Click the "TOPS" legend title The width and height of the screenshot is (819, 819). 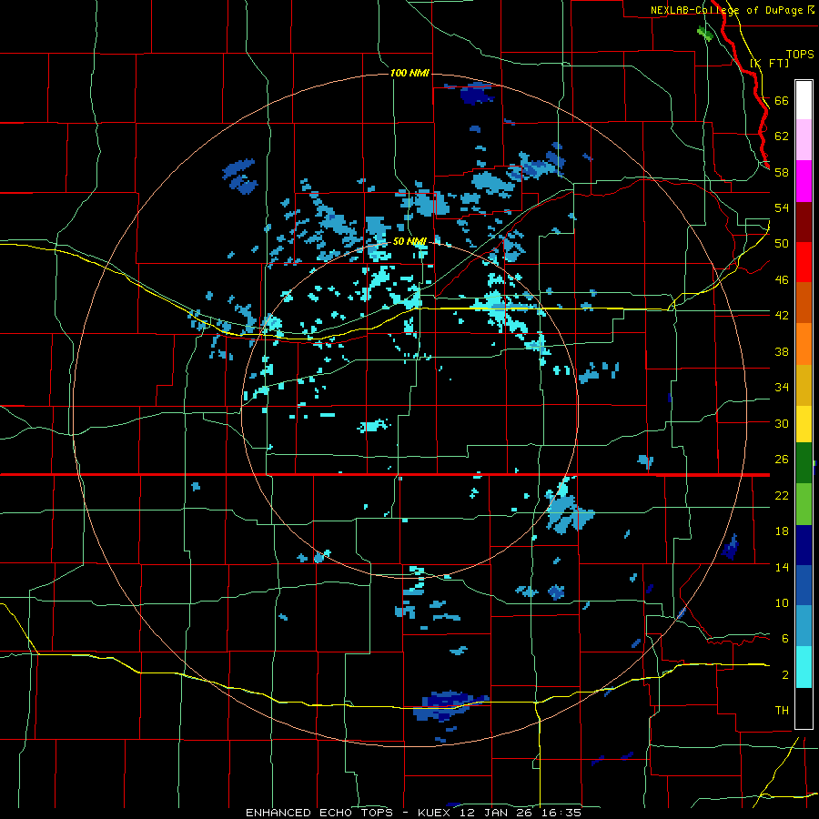(x=800, y=54)
